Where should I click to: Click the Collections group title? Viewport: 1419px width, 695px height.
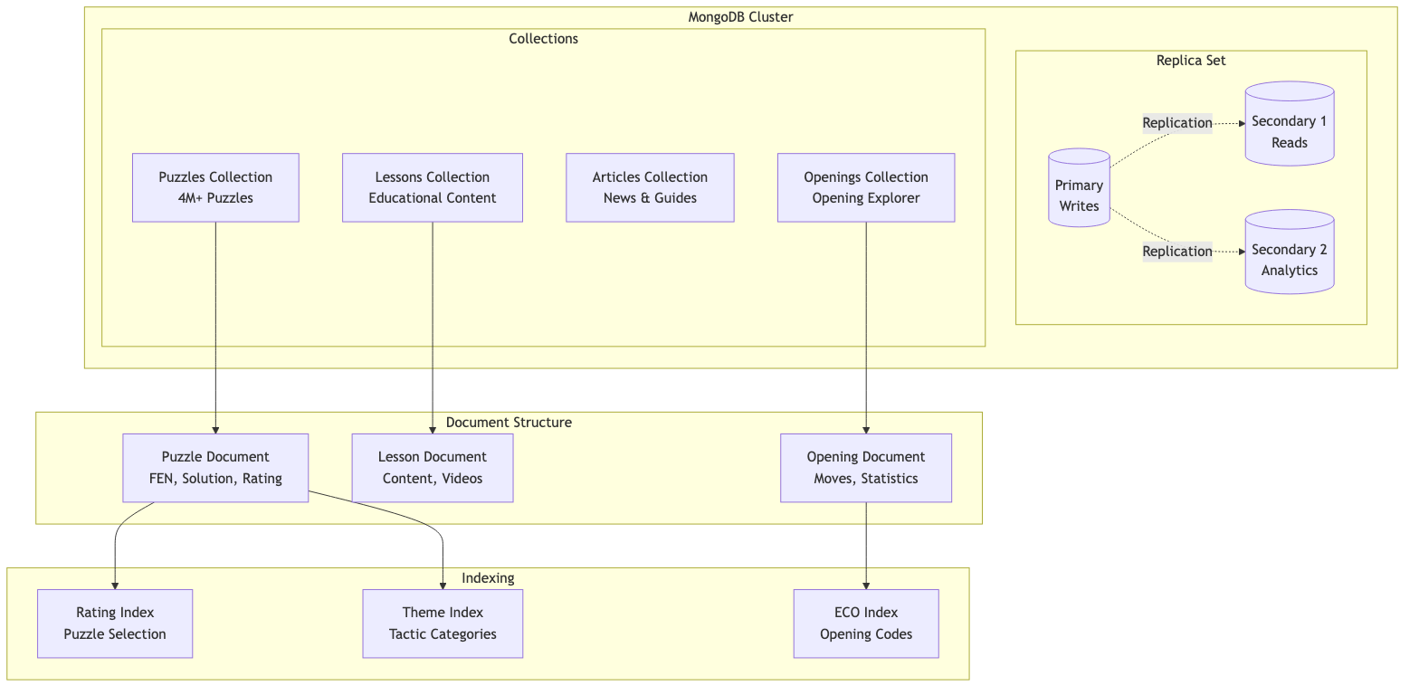click(x=543, y=38)
